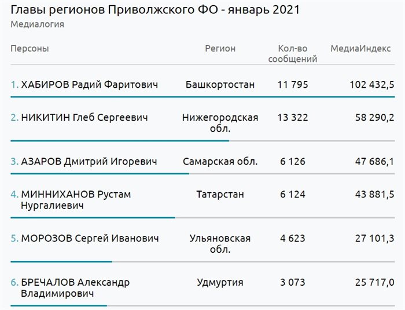Viewport: 405px width, 310px height.
Task: Click Хабиров's full-width progress bar
Action: [203, 97]
